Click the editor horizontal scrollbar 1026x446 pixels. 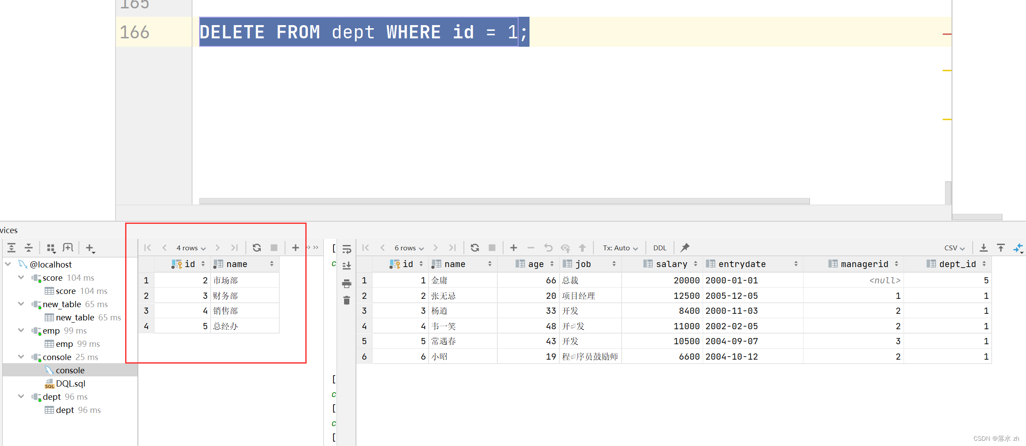504,201
